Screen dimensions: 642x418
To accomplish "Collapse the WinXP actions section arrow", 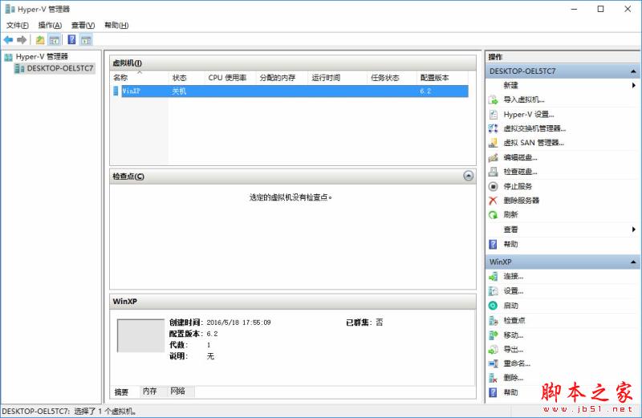I will click(x=633, y=262).
